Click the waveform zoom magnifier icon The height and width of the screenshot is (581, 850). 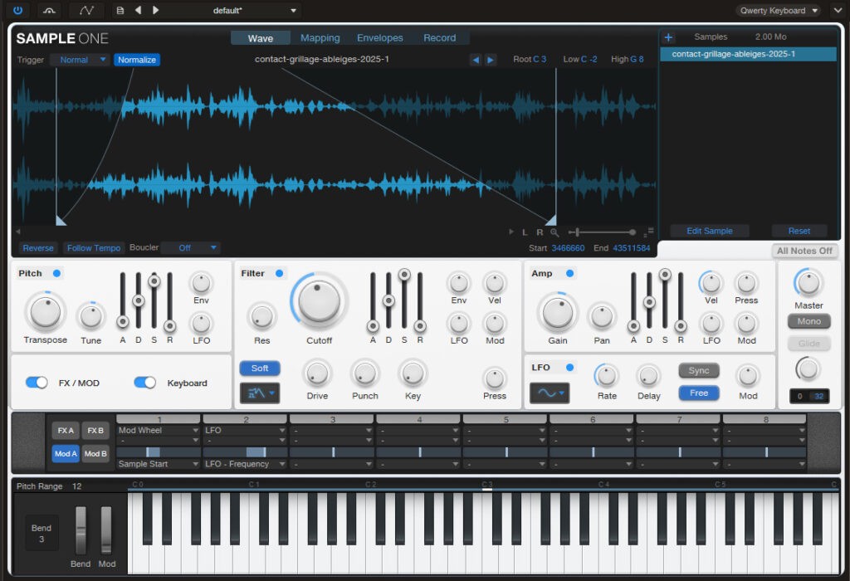point(554,232)
